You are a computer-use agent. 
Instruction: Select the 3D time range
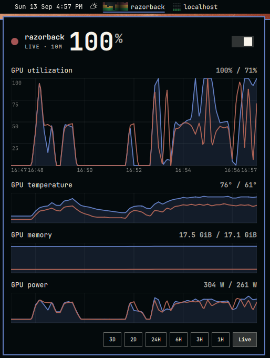[112, 340]
